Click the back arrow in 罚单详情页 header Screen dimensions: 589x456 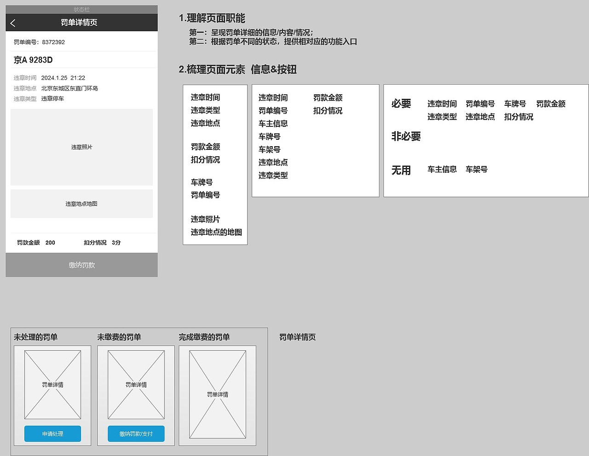click(x=13, y=23)
